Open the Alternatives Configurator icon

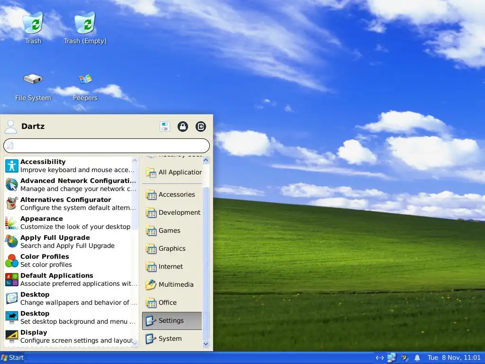[12, 204]
